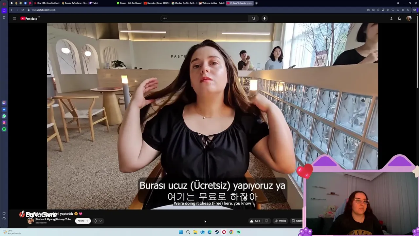
Task: Open Google Chrome from taskbar
Action: [x=231, y=232]
